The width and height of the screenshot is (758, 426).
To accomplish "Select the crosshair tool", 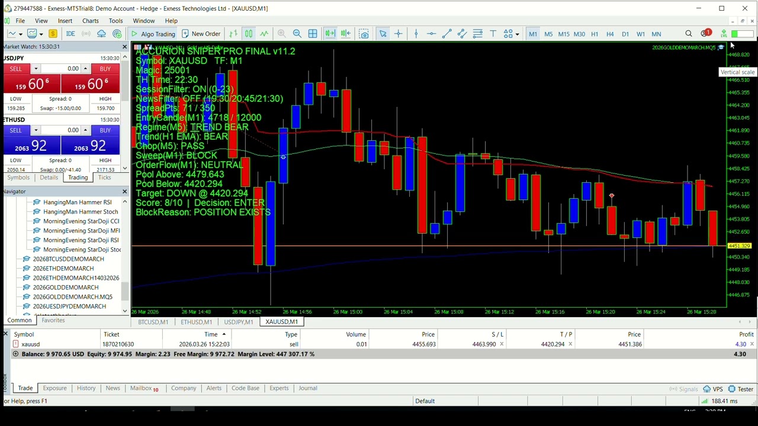I will (x=399, y=34).
